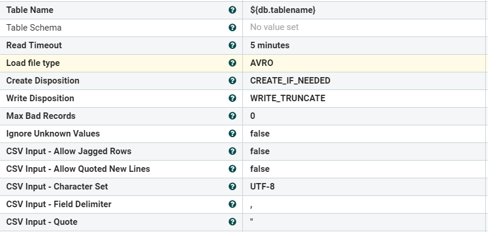Set the Table Schema 'No value set' field
Screen dimensions: 497x236
pyautogui.click(x=274, y=28)
